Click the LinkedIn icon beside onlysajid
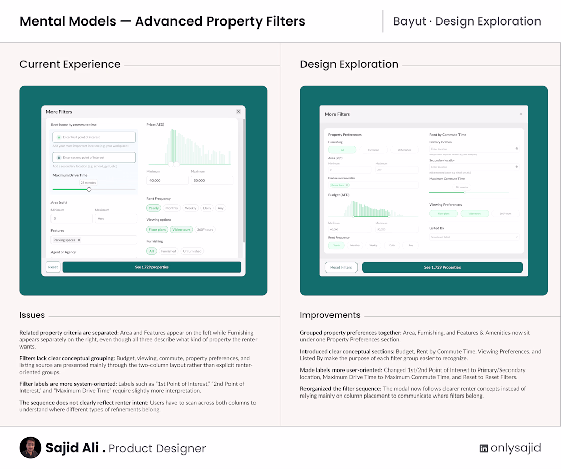The image size is (561, 469). point(483,448)
